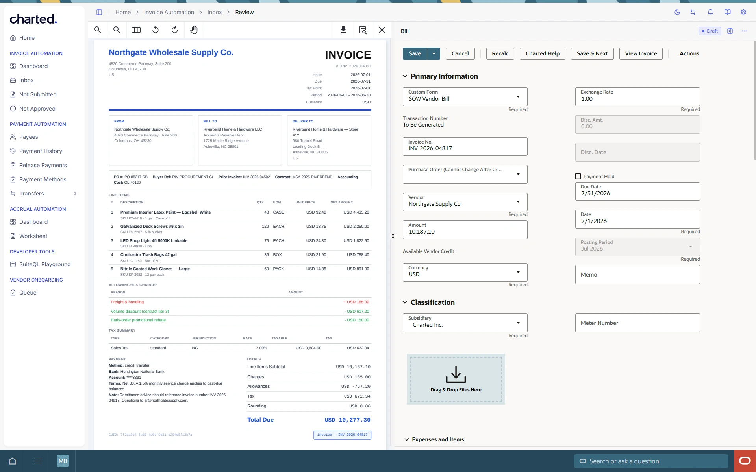Image resolution: width=756 pixels, height=472 pixels.
Task: Open the documentation book icon
Action: tap(728, 12)
